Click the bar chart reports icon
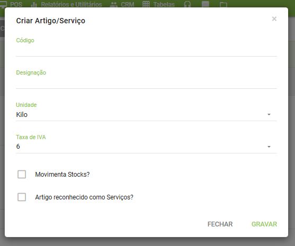295x246 pixels. pos(34,5)
